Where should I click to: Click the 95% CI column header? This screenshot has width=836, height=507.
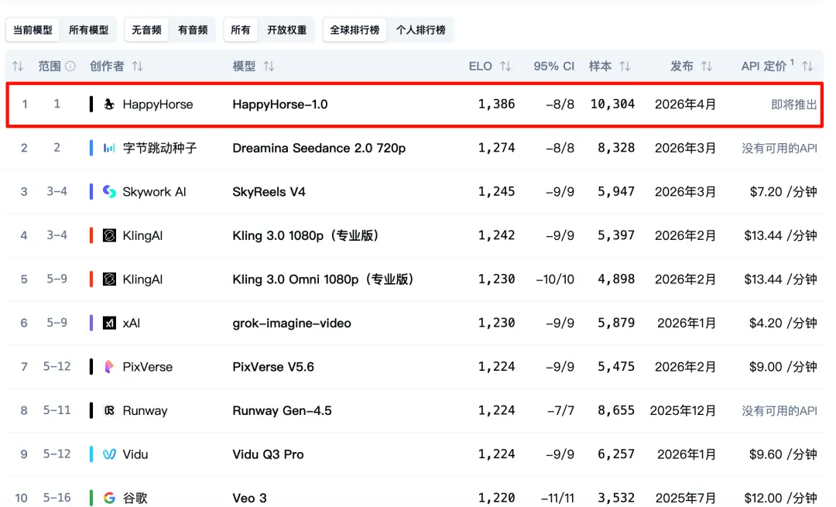554,66
